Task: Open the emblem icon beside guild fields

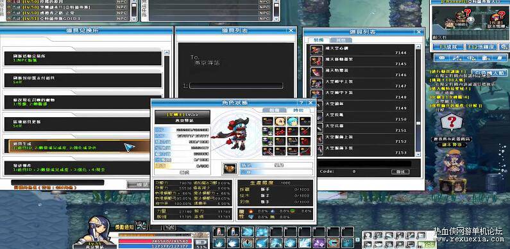Action: click(230, 168)
